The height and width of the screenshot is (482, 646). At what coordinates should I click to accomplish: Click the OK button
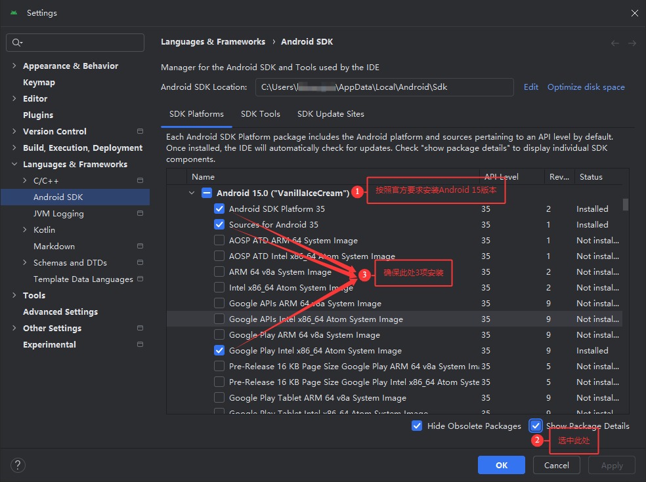502,465
